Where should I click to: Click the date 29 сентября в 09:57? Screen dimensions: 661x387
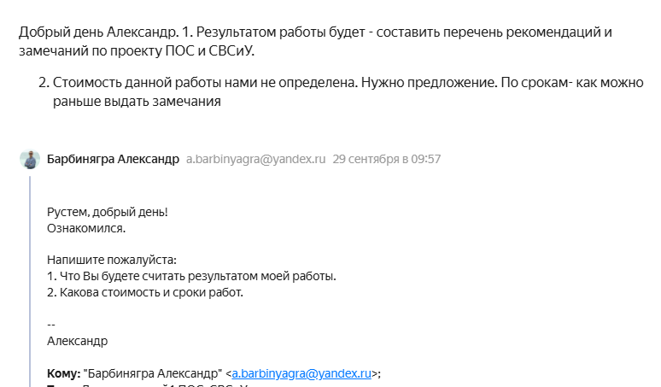click(x=387, y=159)
